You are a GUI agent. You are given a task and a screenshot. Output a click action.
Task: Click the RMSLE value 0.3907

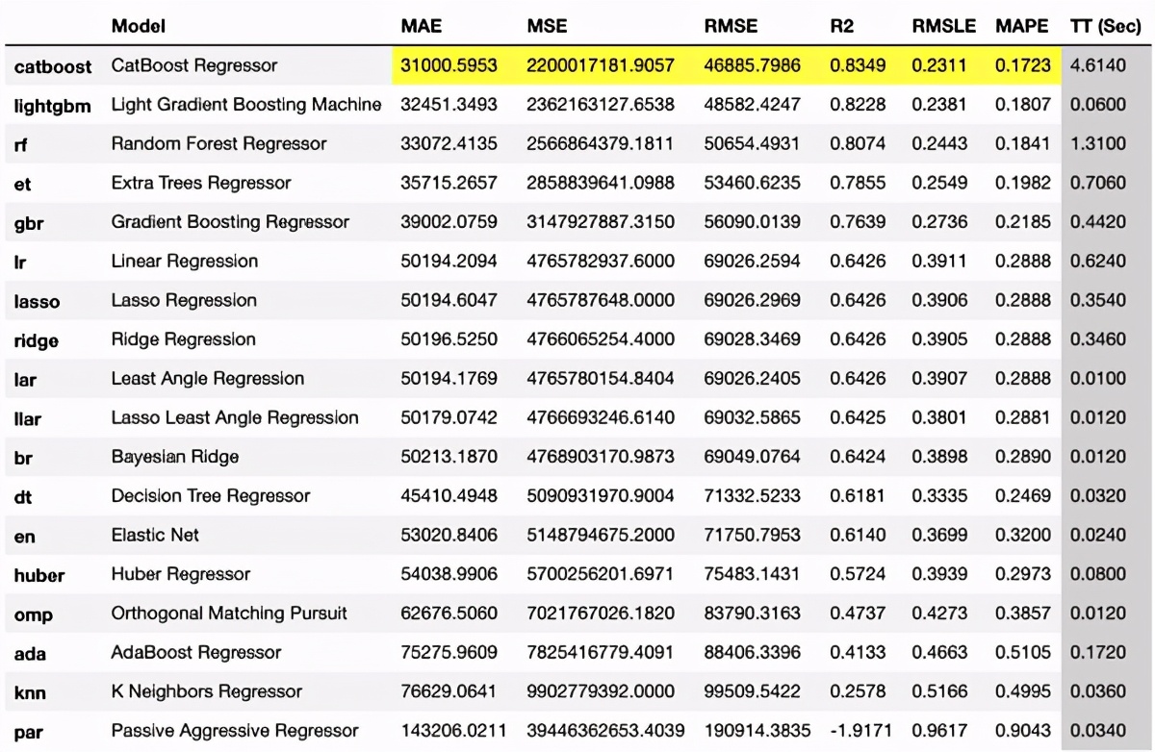938,379
